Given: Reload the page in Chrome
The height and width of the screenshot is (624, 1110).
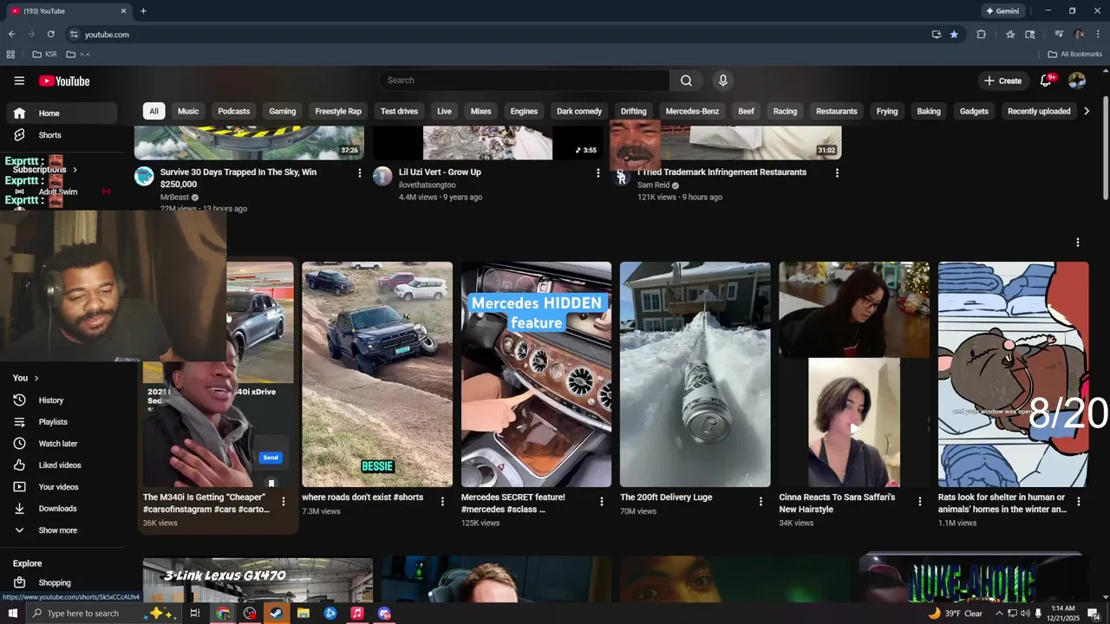Looking at the screenshot, I should coord(50,35).
